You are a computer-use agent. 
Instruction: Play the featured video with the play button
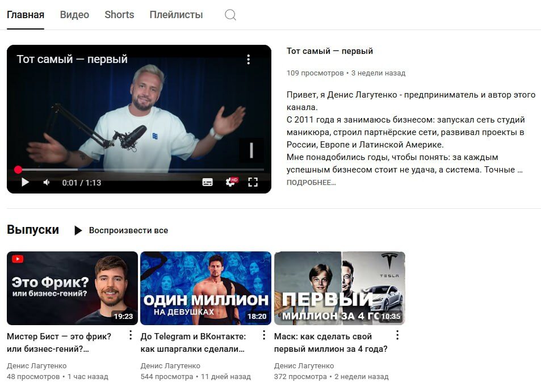[25, 182]
